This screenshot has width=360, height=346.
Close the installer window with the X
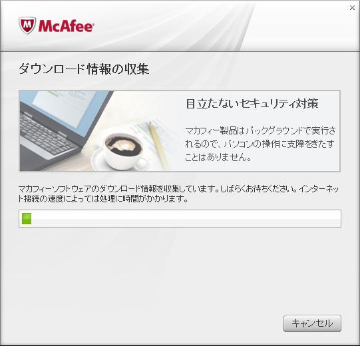tap(352, 8)
